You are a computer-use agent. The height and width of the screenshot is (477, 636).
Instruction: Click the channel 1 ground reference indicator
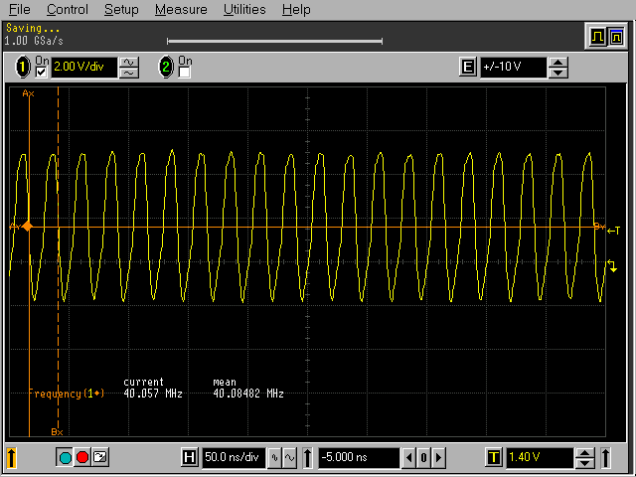[x=612, y=266]
